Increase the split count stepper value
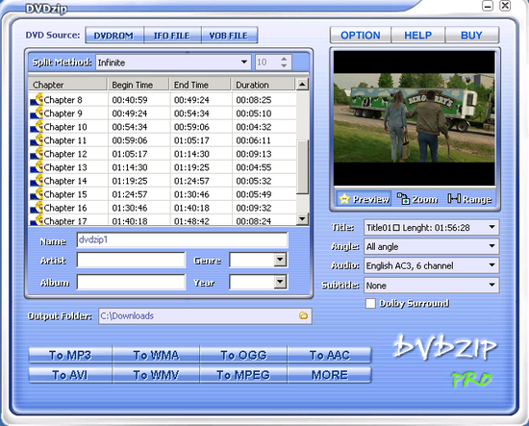The height and width of the screenshot is (426, 529). 284,59
